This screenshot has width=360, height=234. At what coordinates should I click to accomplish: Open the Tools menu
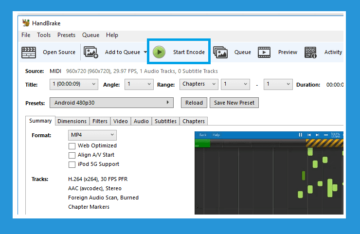coord(44,35)
